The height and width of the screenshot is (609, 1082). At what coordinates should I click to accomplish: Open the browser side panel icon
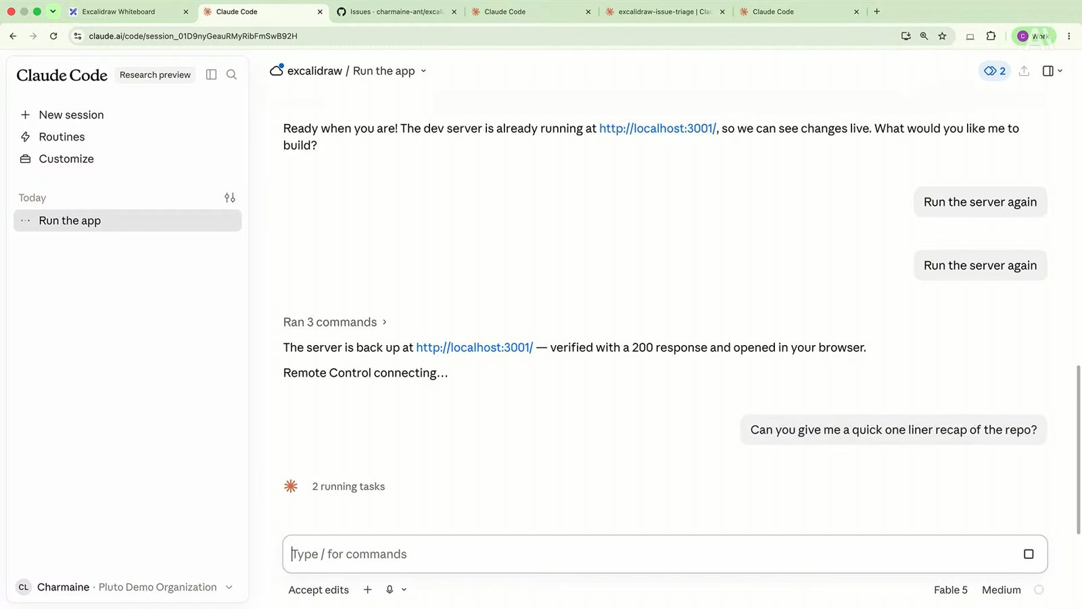970,36
